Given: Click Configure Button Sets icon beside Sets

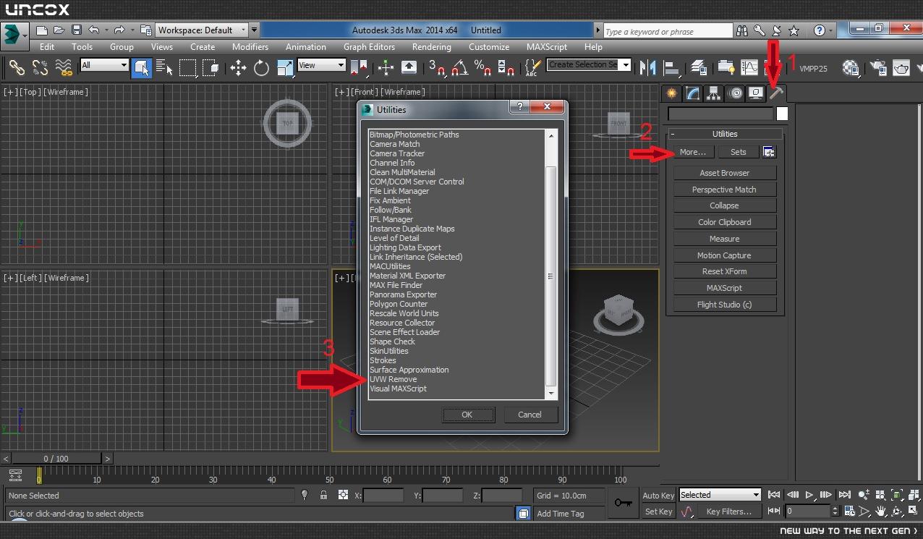Looking at the screenshot, I should click(768, 152).
